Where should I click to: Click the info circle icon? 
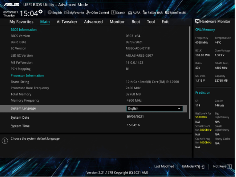[5, 141]
